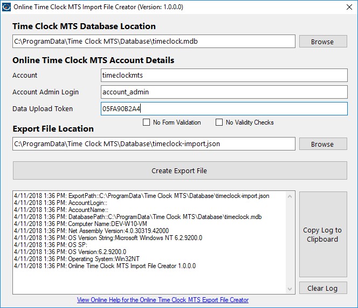Copy Log to Clipboard
The width and height of the screenshot is (358, 308).
(x=322, y=235)
